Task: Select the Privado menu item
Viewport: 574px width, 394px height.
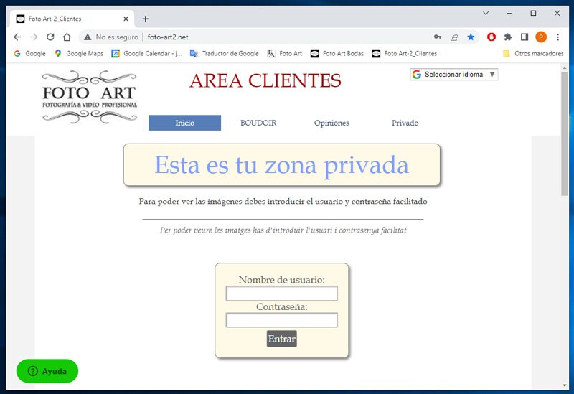Action: (405, 123)
